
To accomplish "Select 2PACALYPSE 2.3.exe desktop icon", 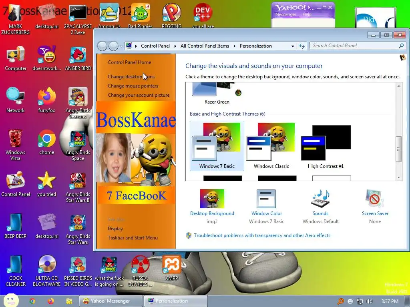I will click(x=78, y=20).
